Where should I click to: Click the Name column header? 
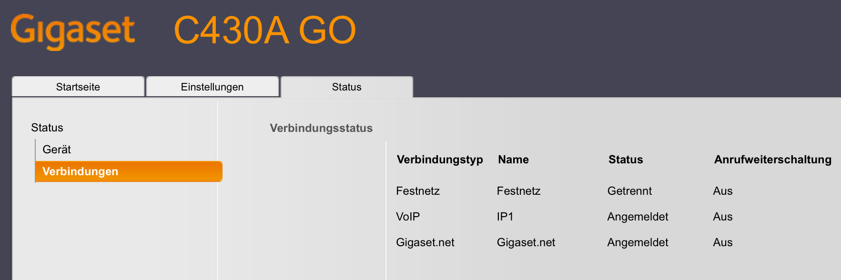click(x=513, y=160)
